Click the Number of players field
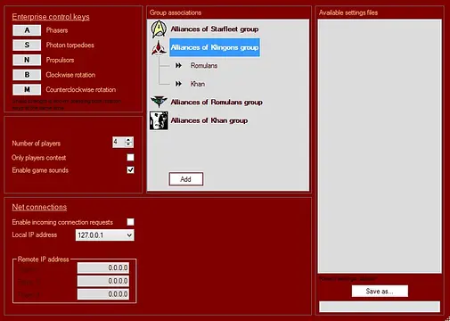 pos(119,142)
